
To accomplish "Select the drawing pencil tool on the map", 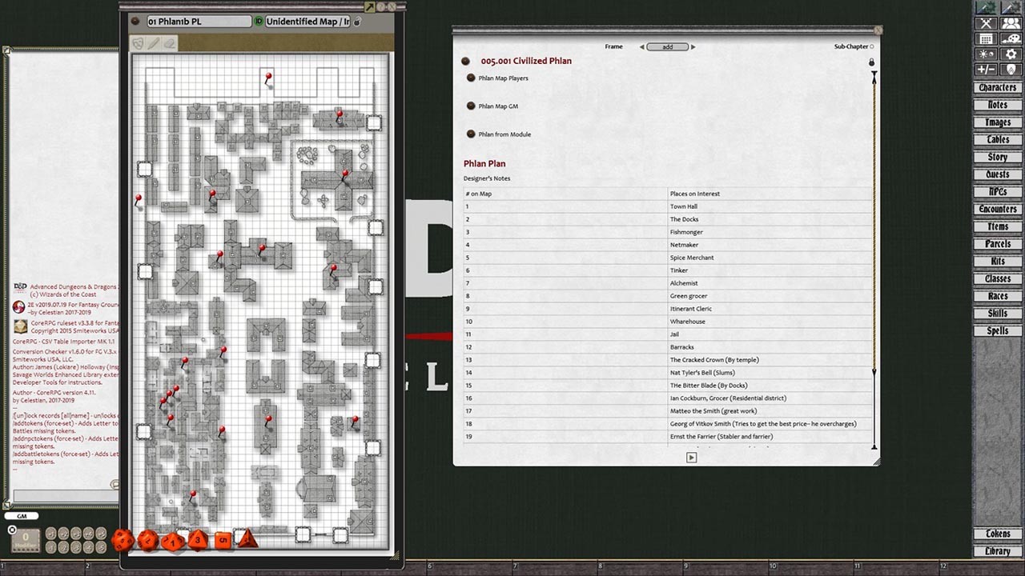I will [153, 43].
